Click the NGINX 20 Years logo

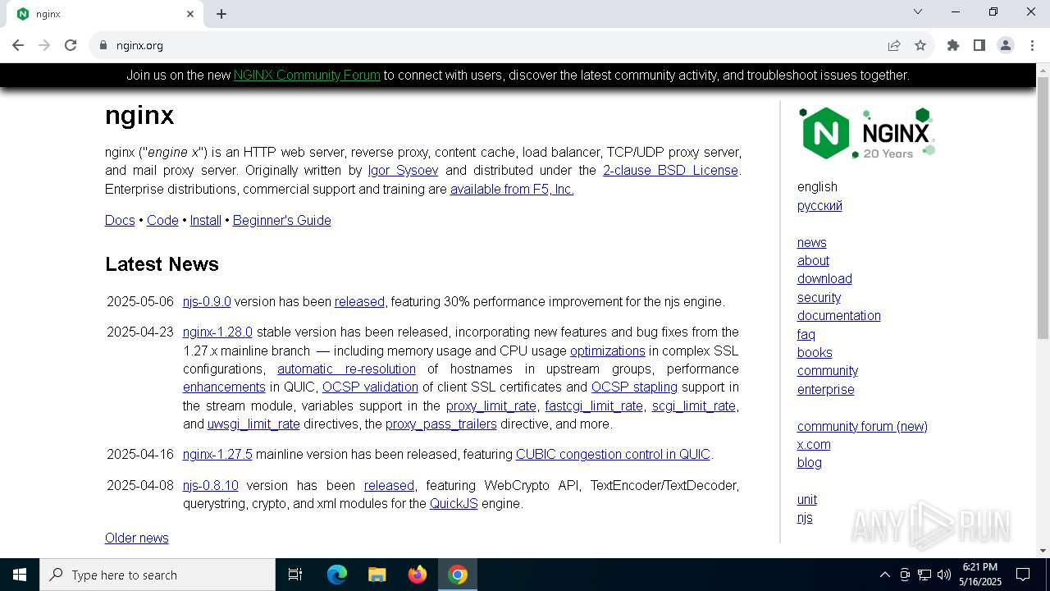(867, 133)
